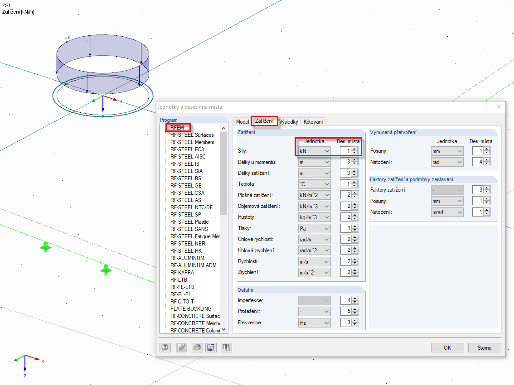Increase decimal places for Natočení in rad

pyautogui.click(x=487, y=160)
